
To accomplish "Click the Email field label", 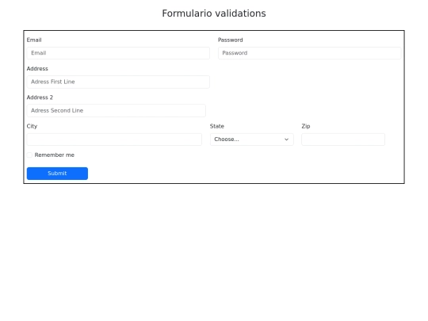I will click(x=34, y=40).
